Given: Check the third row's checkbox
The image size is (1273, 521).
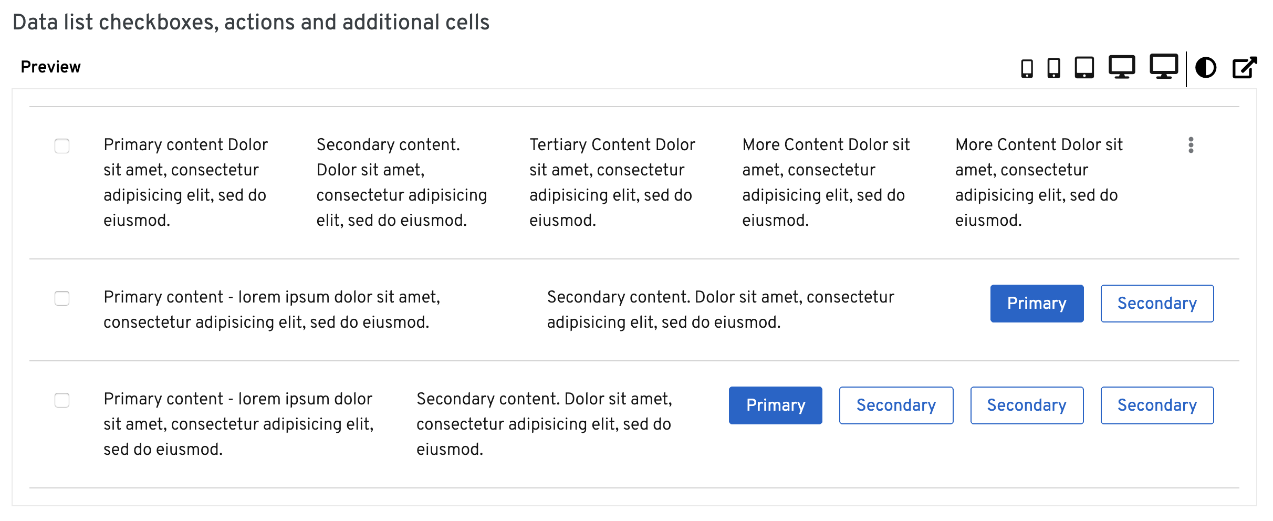Looking at the screenshot, I should 61,401.
